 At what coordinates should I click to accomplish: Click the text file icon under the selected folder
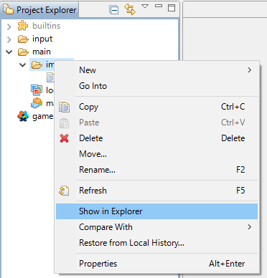pyautogui.click(x=50, y=77)
